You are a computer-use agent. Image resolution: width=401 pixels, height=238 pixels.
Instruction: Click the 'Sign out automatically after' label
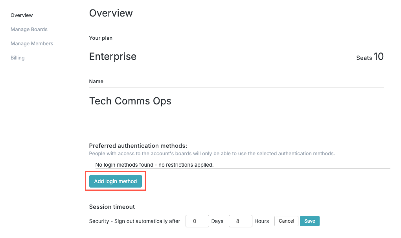click(x=134, y=221)
